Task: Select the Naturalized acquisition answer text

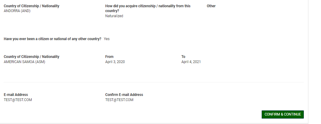Action: (114, 16)
